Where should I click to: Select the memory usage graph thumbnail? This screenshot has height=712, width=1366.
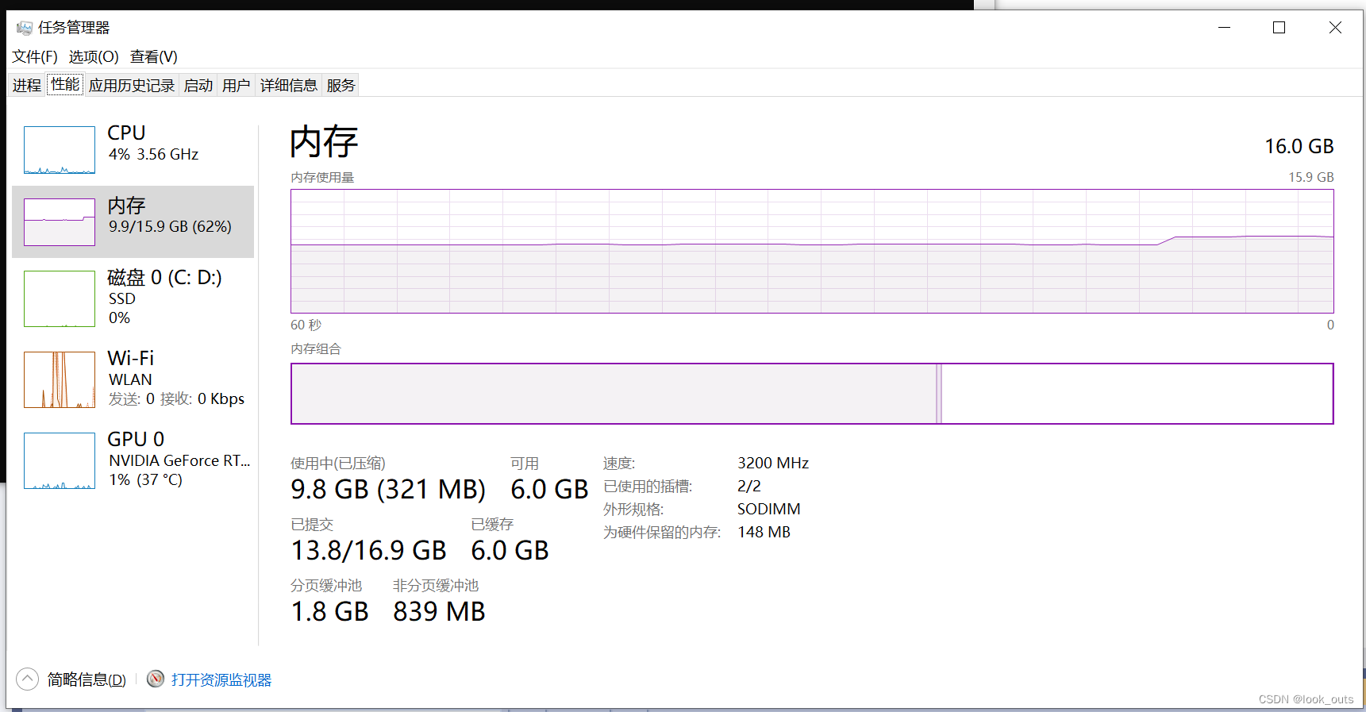click(60, 222)
